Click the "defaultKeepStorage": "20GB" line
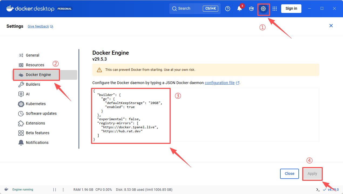This screenshot has height=194, width=343. 134,103
